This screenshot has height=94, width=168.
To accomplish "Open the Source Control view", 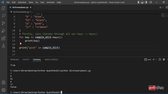I will pos(3,23).
